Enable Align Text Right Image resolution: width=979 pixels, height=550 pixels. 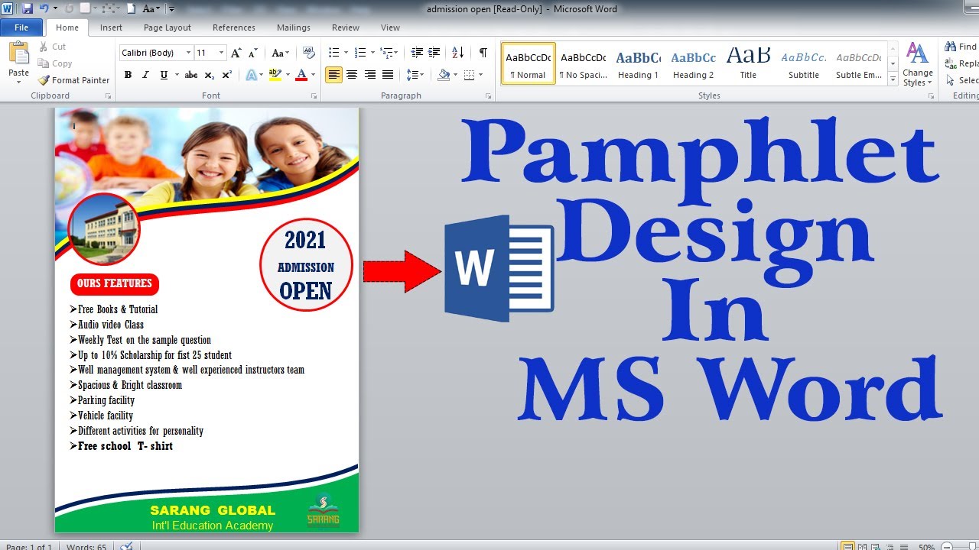coord(370,75)
